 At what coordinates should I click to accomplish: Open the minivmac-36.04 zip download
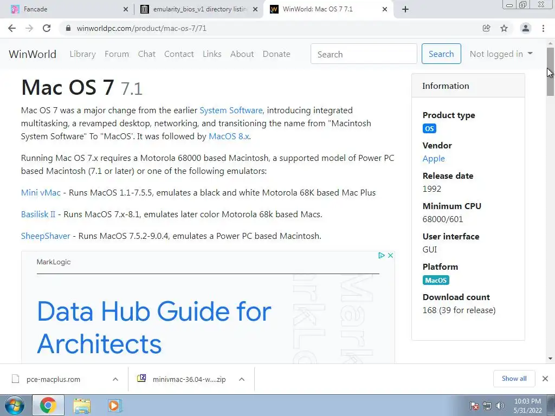pos(189,379)
